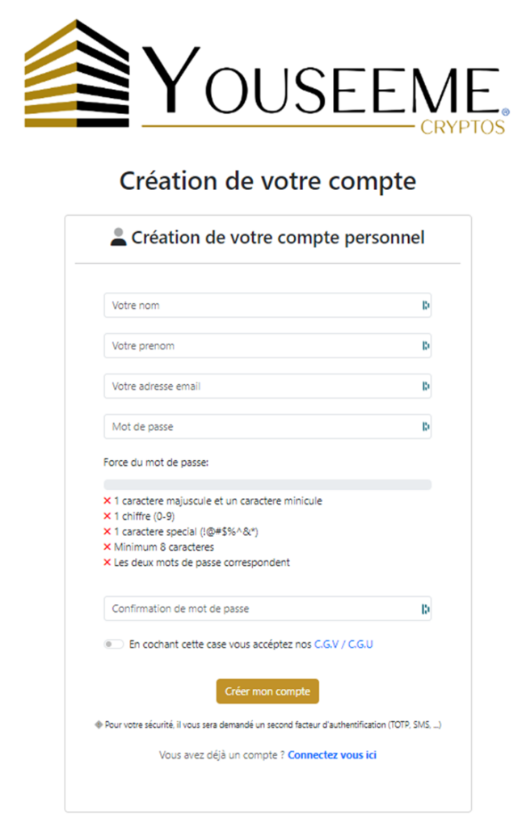Image resolution: width=522 pixels, height=828 pixels.
Task: Select the "Votre prenom" text field
Action: [x=259, y=346]
